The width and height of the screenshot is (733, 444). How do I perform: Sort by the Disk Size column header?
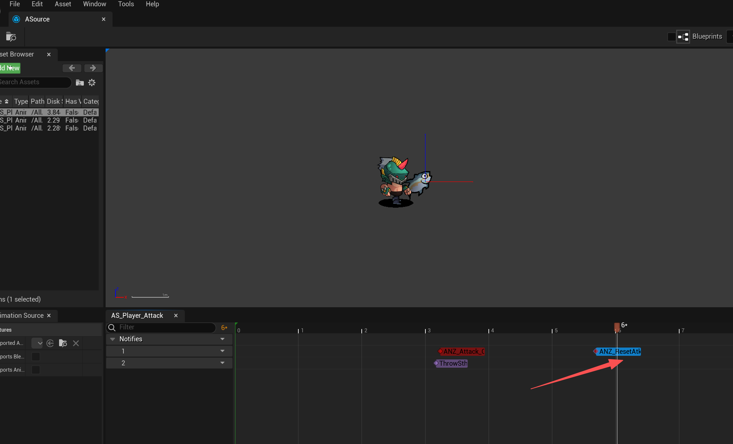(54, 101)
